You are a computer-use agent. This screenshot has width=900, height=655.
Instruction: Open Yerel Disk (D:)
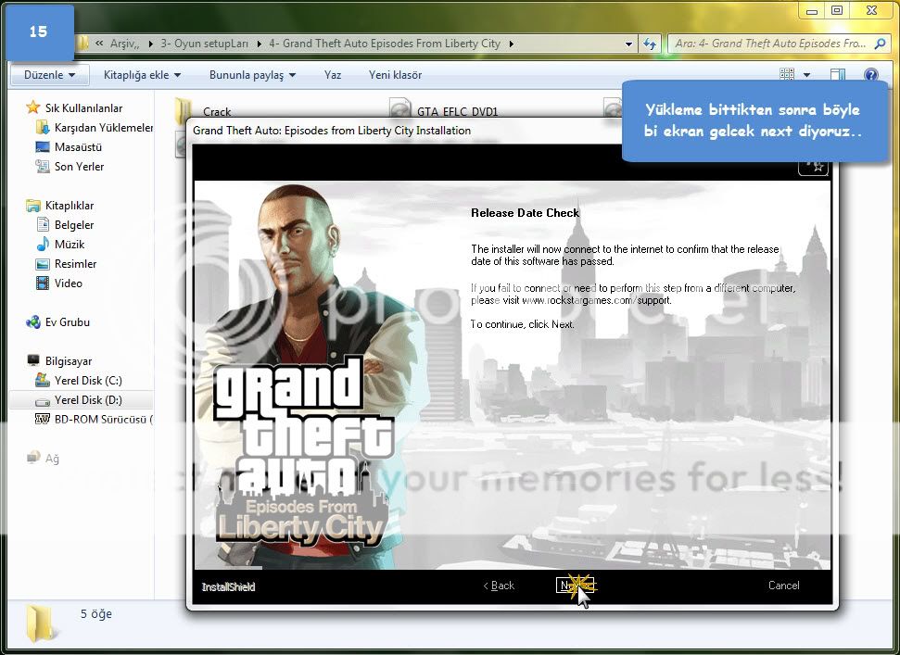[88, 400]
